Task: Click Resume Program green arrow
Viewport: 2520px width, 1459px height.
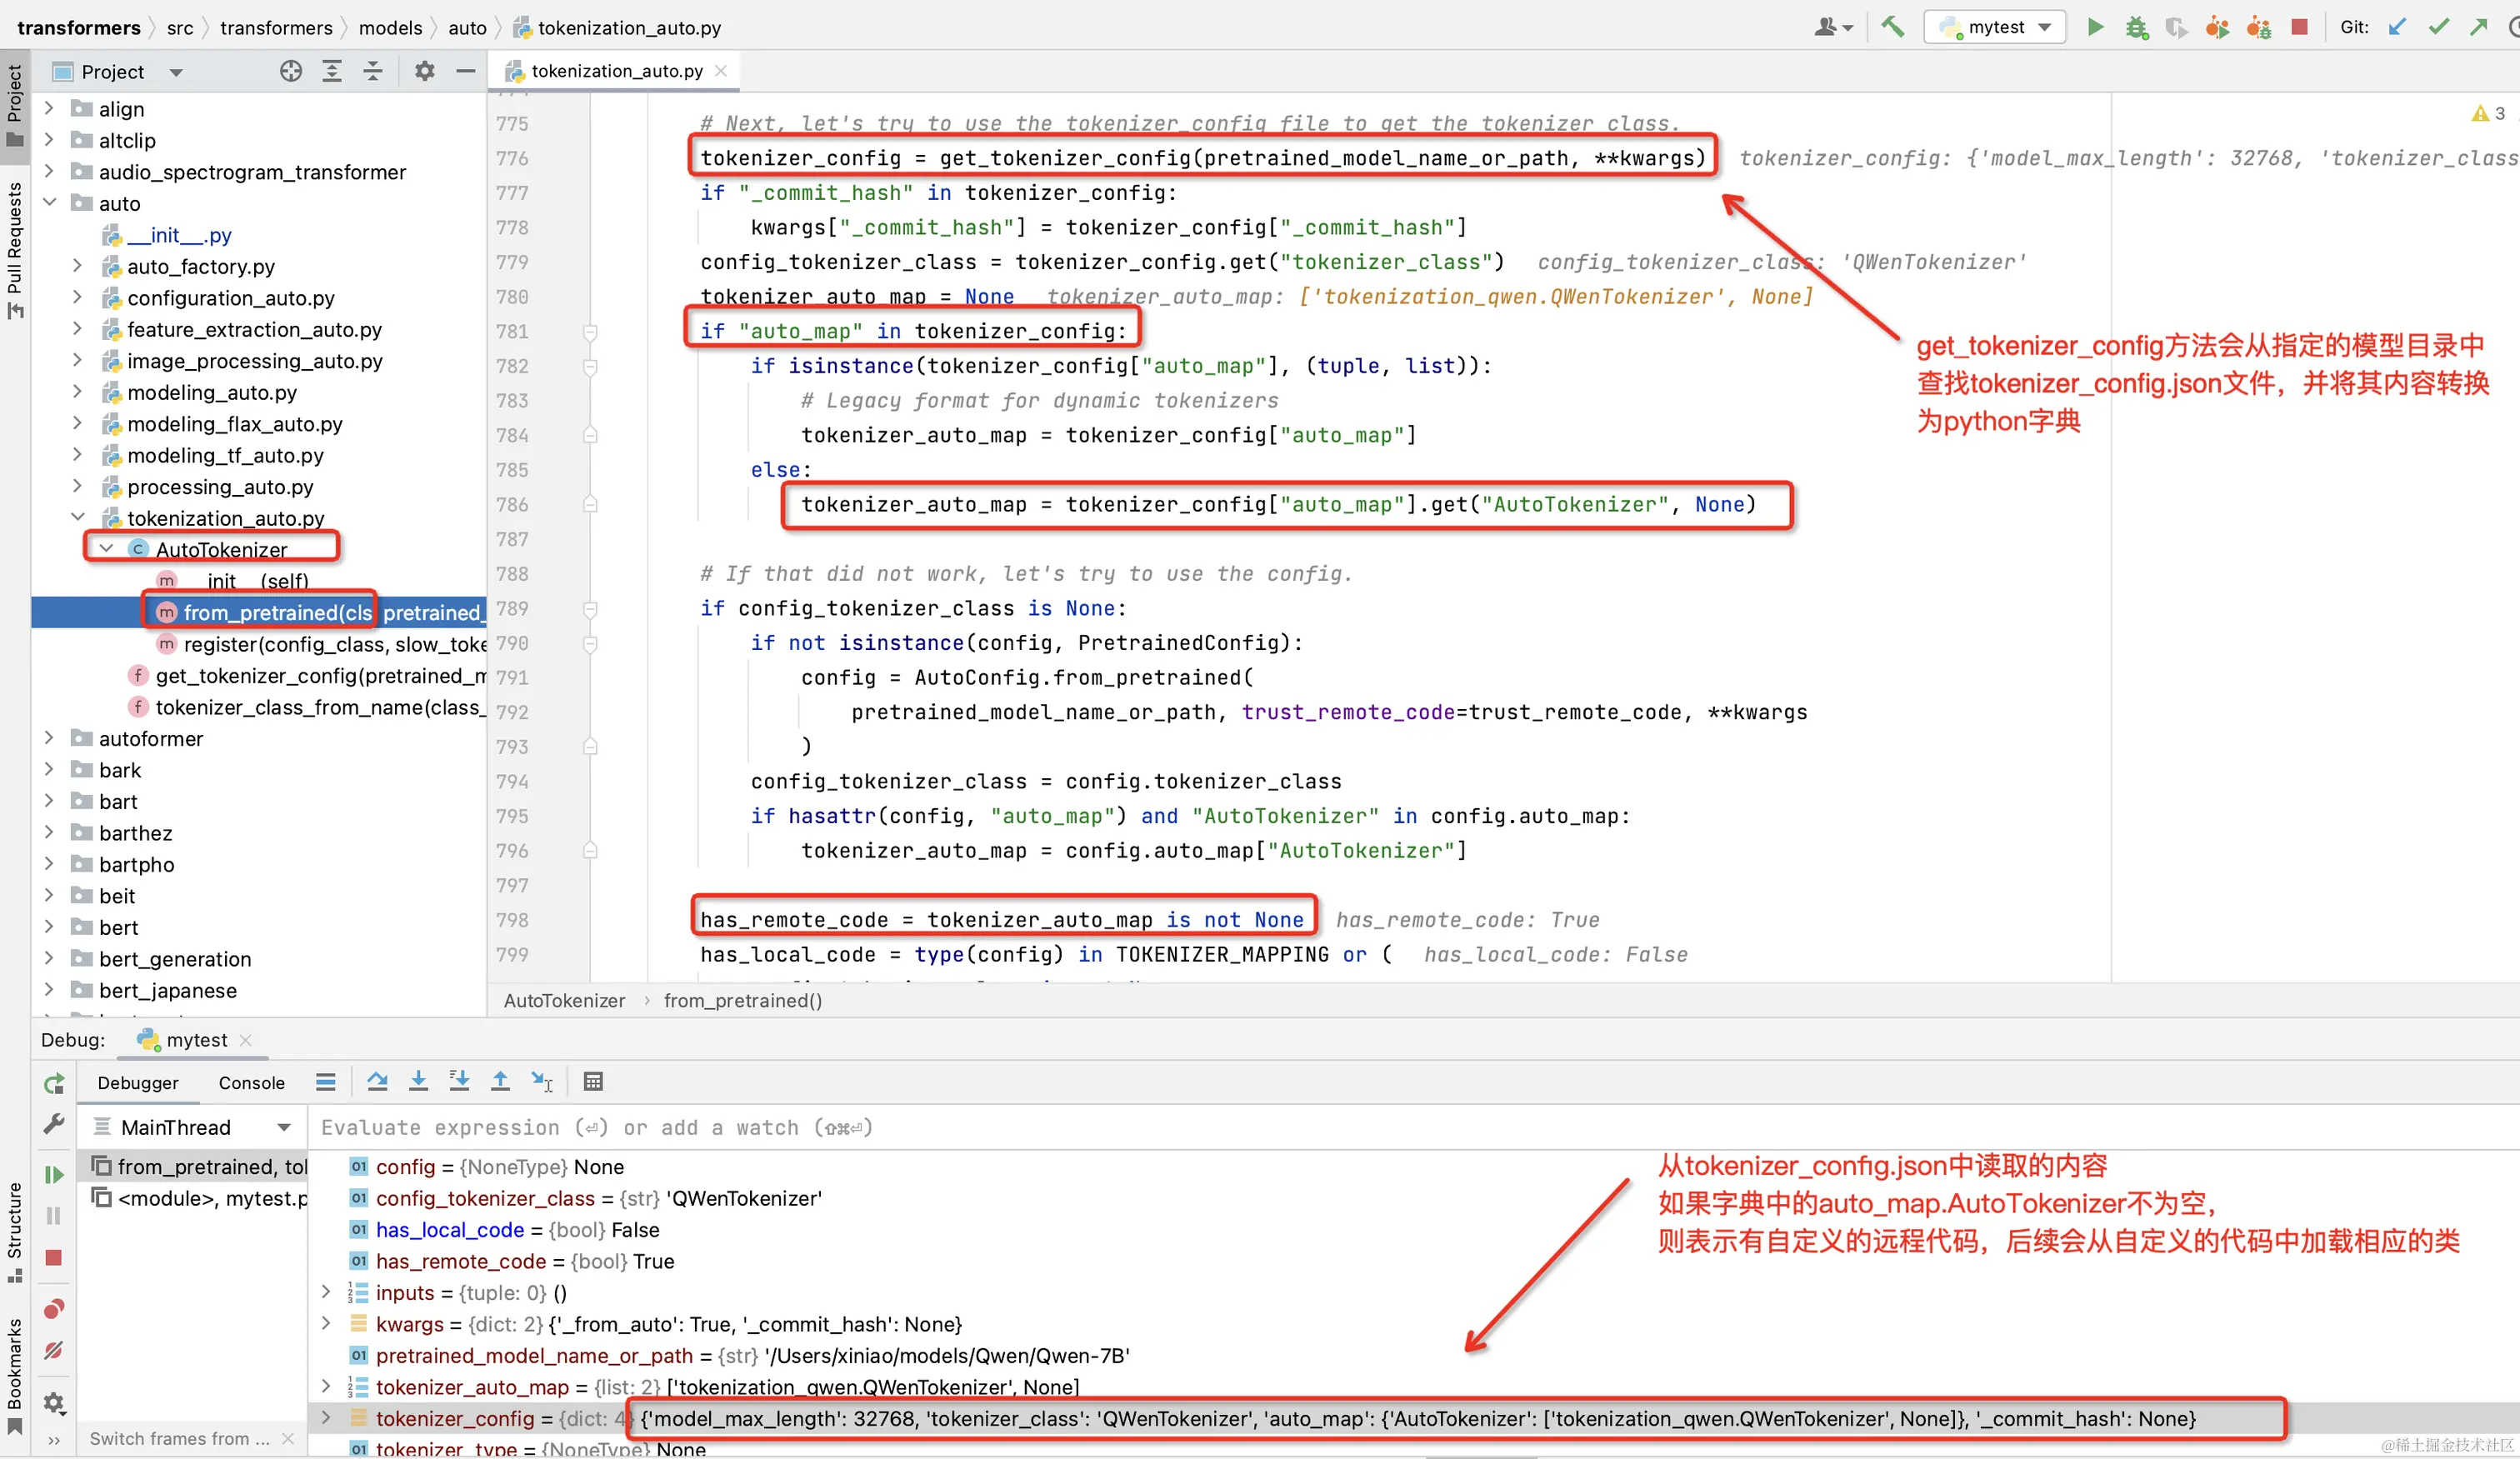Action: [x=54, y=1174]
